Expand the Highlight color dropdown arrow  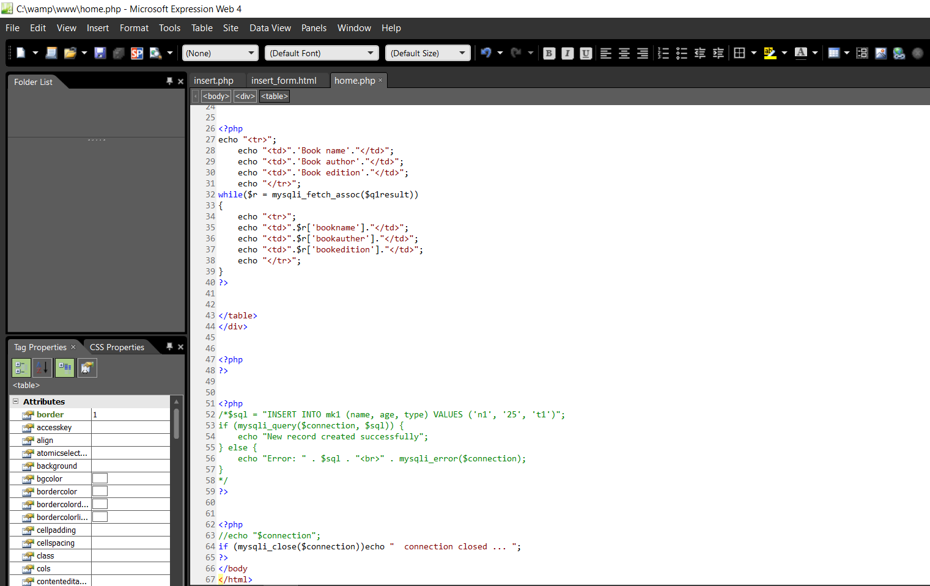pyautogui.click(x=784, y=53)
